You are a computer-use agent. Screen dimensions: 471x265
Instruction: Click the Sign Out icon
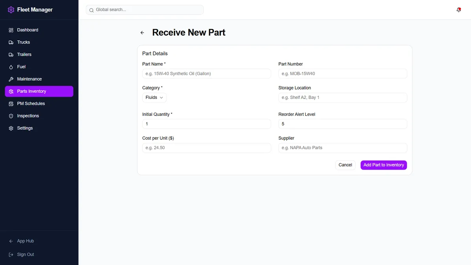tap(11, 254)
